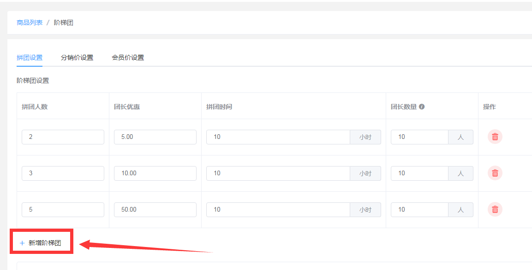This screenshot has width=532, height=270.
Task: Click the 团长优惠 field with 10.00
Action: 155,173
